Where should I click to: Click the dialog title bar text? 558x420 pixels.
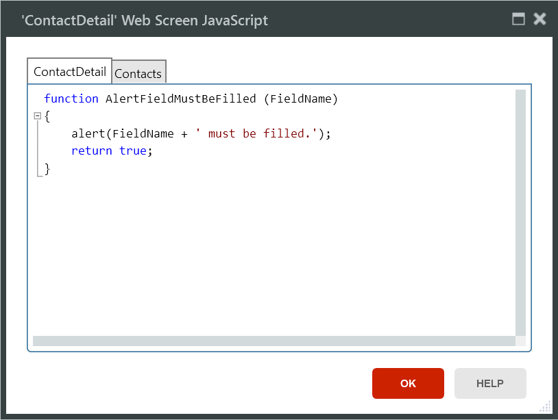tap(145, 20)
